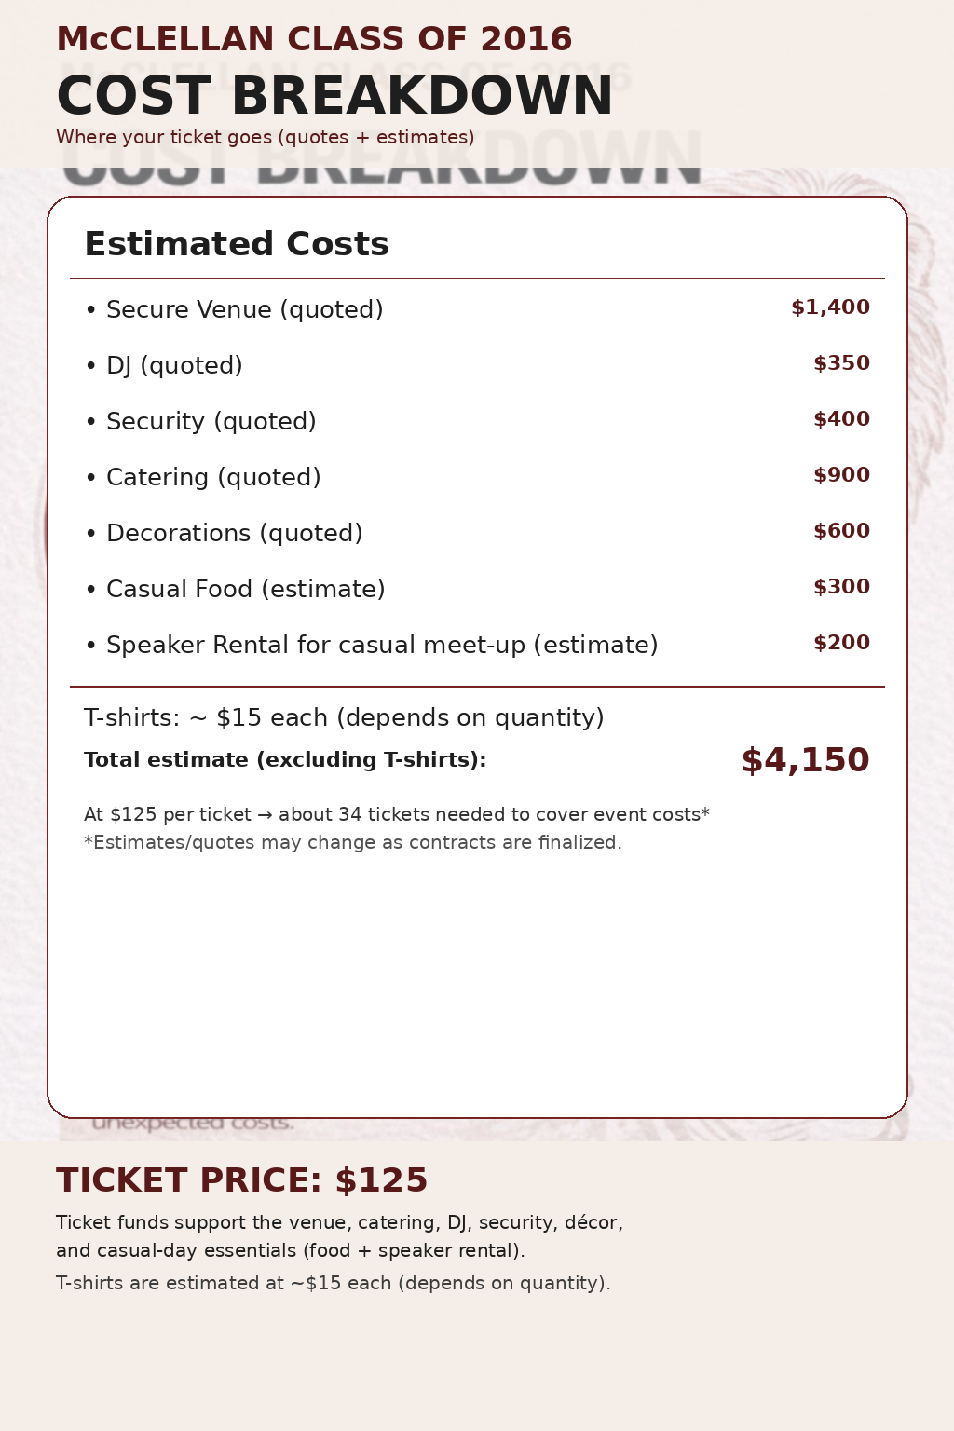Click the $4,150 total estimate figure
Screen dimensions: 954x1431
coord(805,760)
